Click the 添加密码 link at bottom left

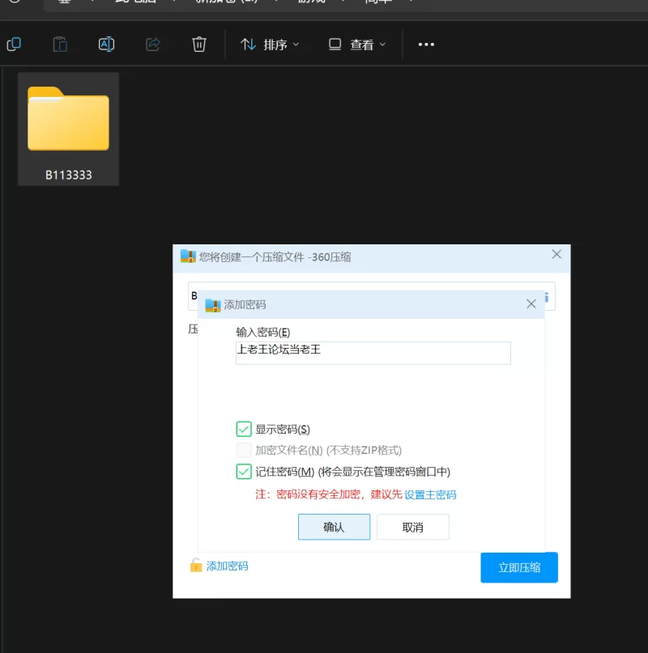227,566
